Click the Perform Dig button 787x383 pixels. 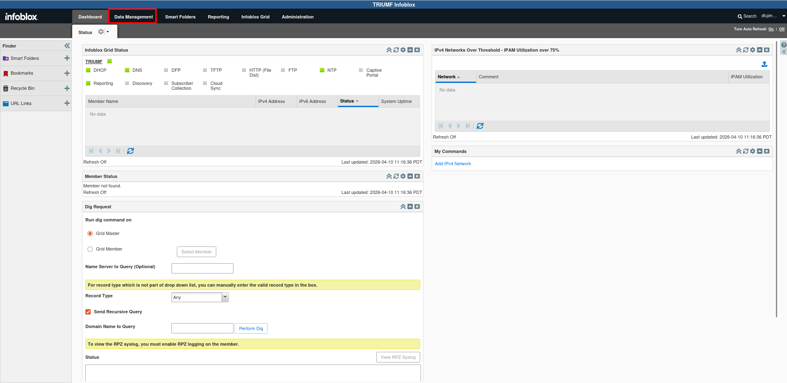(251, 328)
